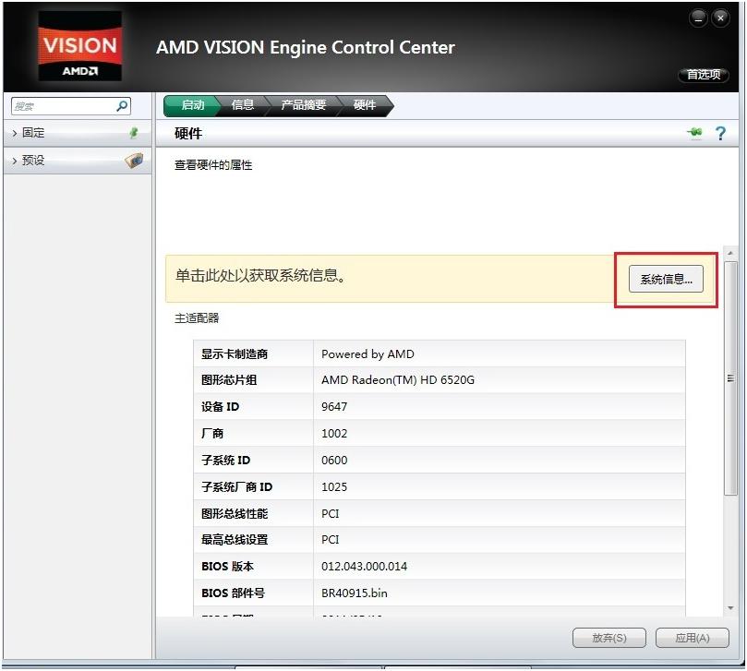Click the AMD VISION logo

80,46
